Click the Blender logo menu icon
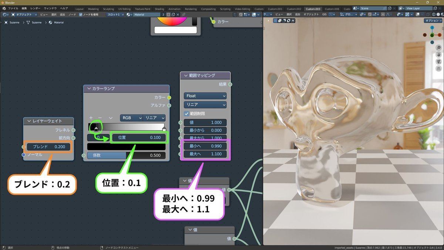This screenshot has width=444, height=250. point(4,8)
